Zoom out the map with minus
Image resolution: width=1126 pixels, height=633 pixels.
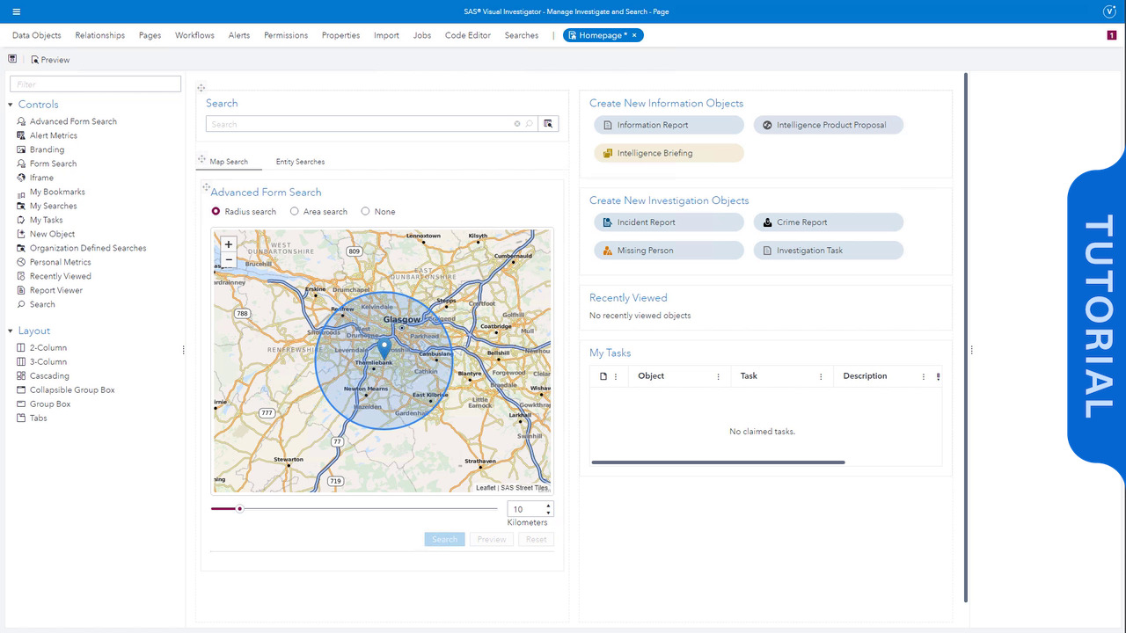[x=229, y=260]
